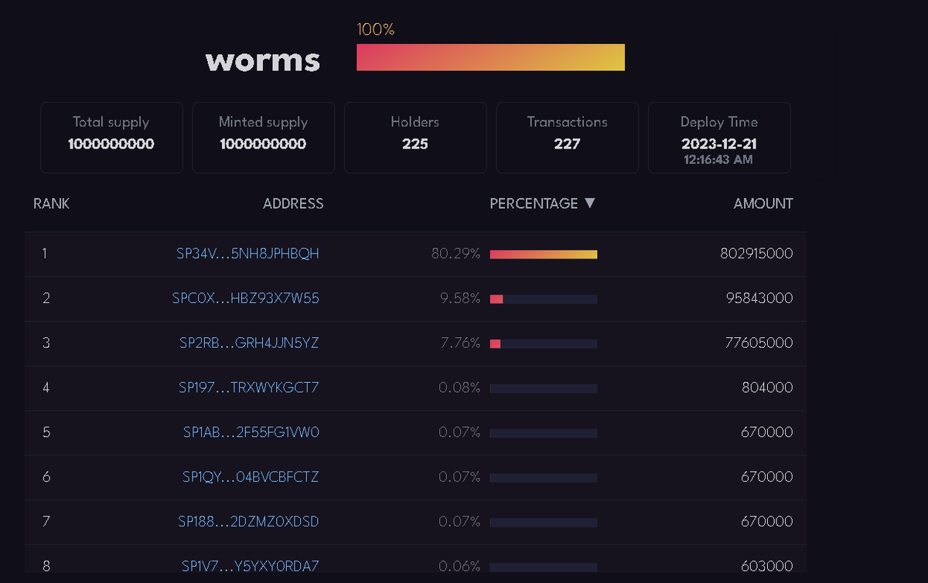
Task: Click the deploy date 2023-12-21
Action: (x=719, y=144)
